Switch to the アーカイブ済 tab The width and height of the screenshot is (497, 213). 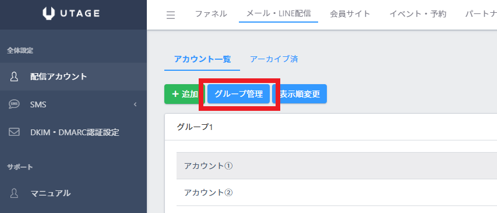click(274, 59)
